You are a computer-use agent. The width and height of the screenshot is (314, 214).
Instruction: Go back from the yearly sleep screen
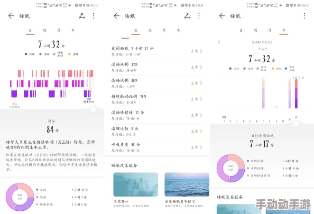pyautogui.click(x=222, y=16)
